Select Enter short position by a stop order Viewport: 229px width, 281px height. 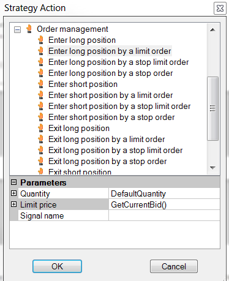pos(111,118)
